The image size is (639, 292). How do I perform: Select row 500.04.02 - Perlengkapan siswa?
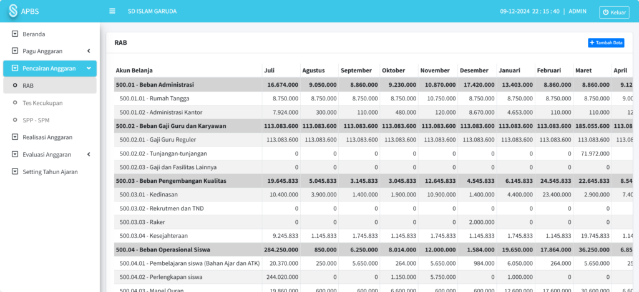pos(374,277)
